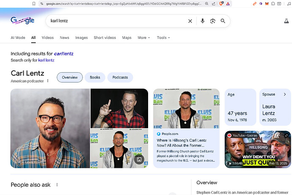Search by image using Lens camera icon
Viewport: 292px width, 195px height.
point(213,21)
